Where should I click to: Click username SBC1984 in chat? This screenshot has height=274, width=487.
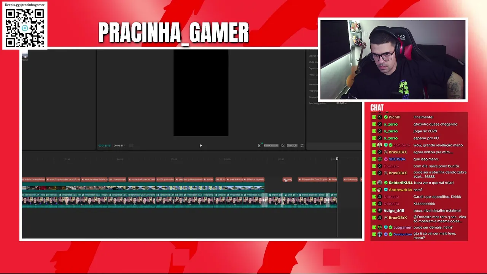click(x=397, y=159)
